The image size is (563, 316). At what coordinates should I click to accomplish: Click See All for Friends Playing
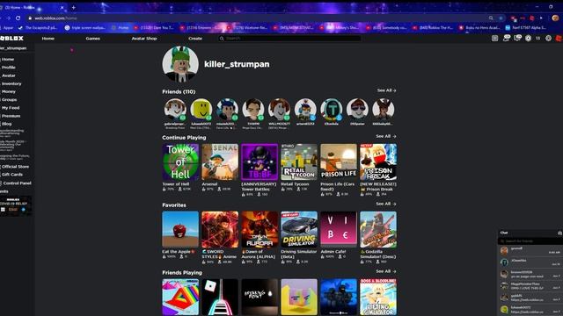pos(386,271)
